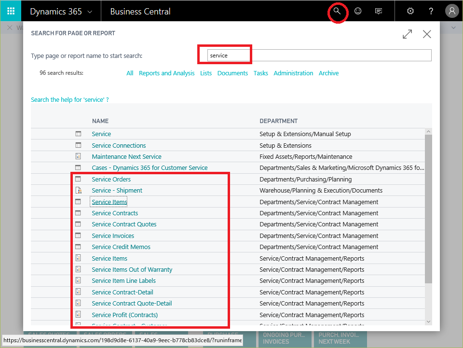Sort results by DEPARTMENT column header
This screenshot has width=463, height=348.
tap(278, 121)
